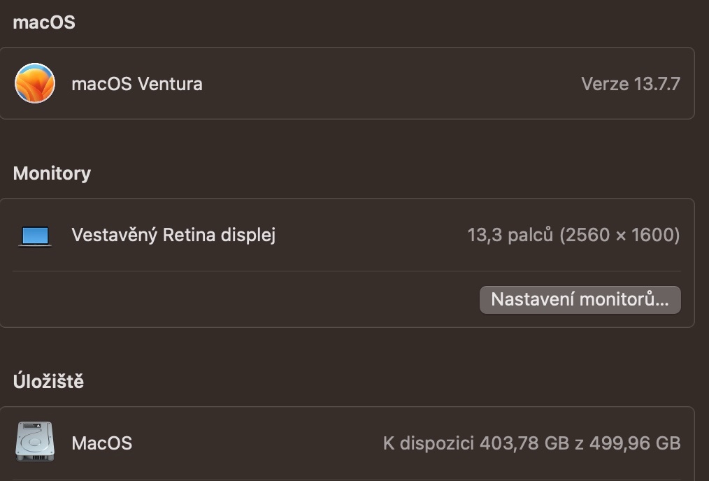Click the display icon beside Vestavěný Retina displej
The height and width of the screenshot is (481, 709).
pyautogui.click(x=34, y=236)
